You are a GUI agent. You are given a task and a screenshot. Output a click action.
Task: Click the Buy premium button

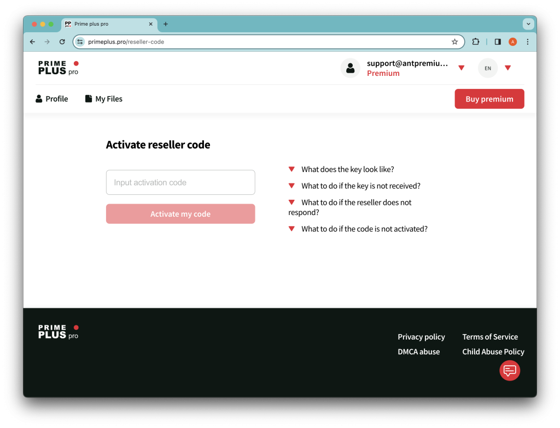pyautogui.click(x=489, y=99)
